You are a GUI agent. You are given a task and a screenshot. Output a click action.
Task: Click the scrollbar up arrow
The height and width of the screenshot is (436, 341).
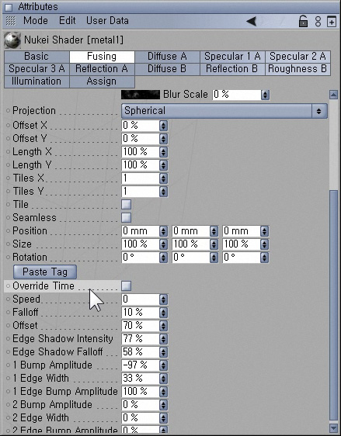point(333,95)
